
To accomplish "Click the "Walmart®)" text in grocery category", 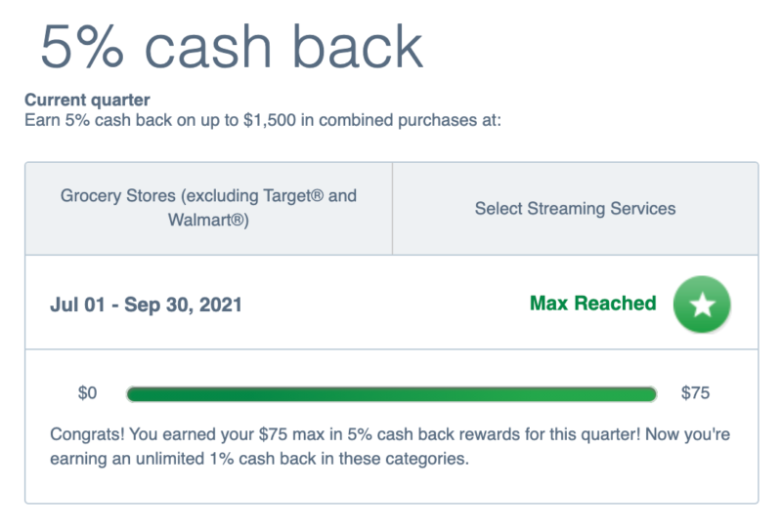I will (209, 221).
